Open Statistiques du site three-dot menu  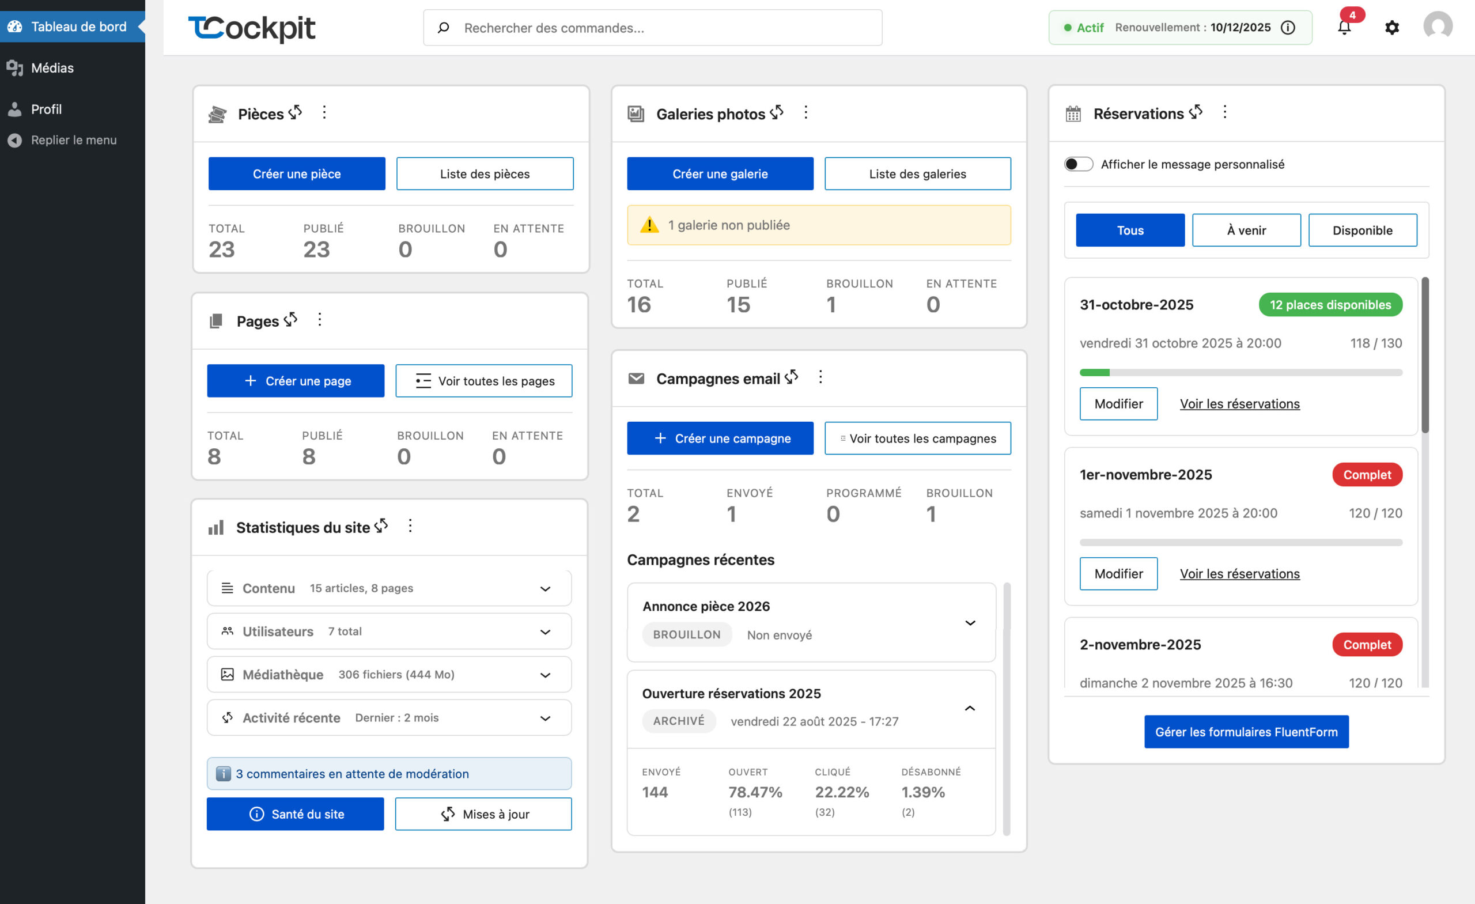(410, 526)
